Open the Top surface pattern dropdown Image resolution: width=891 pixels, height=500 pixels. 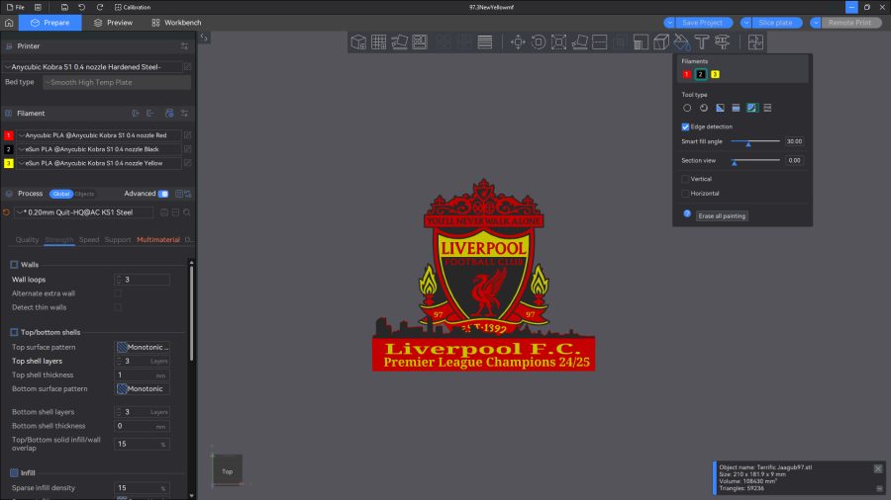click(x=142, y=347)
